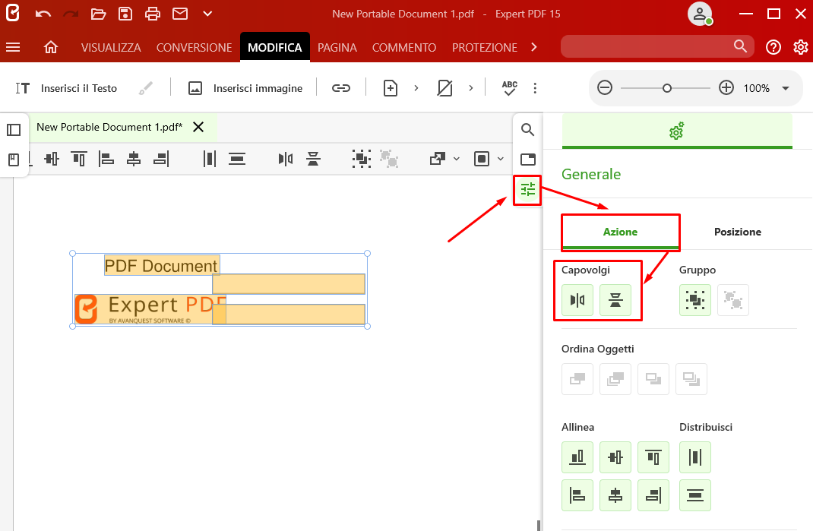Open the three-dot more options menu
The width and height of the screenshot is (813, 531).
coord(535,88)
